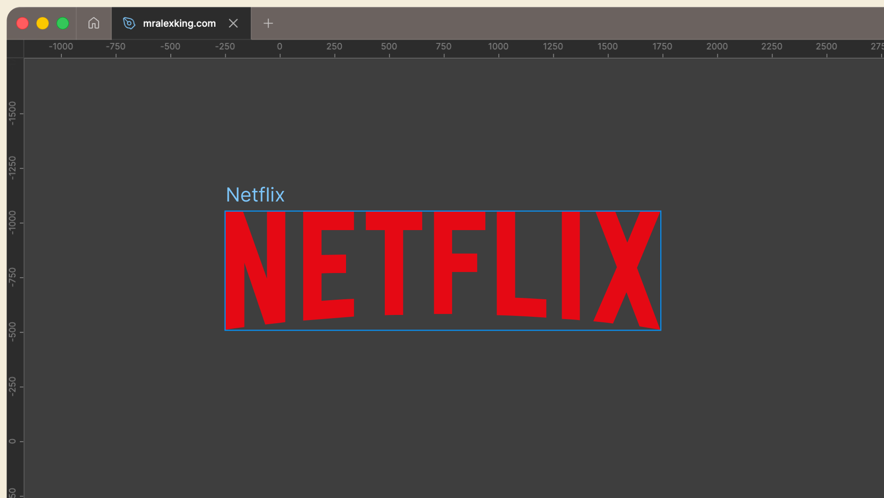The image size is (884, 498).
Task: Click the red close window button
Action: pyautogui.click(x=23, y=23)
